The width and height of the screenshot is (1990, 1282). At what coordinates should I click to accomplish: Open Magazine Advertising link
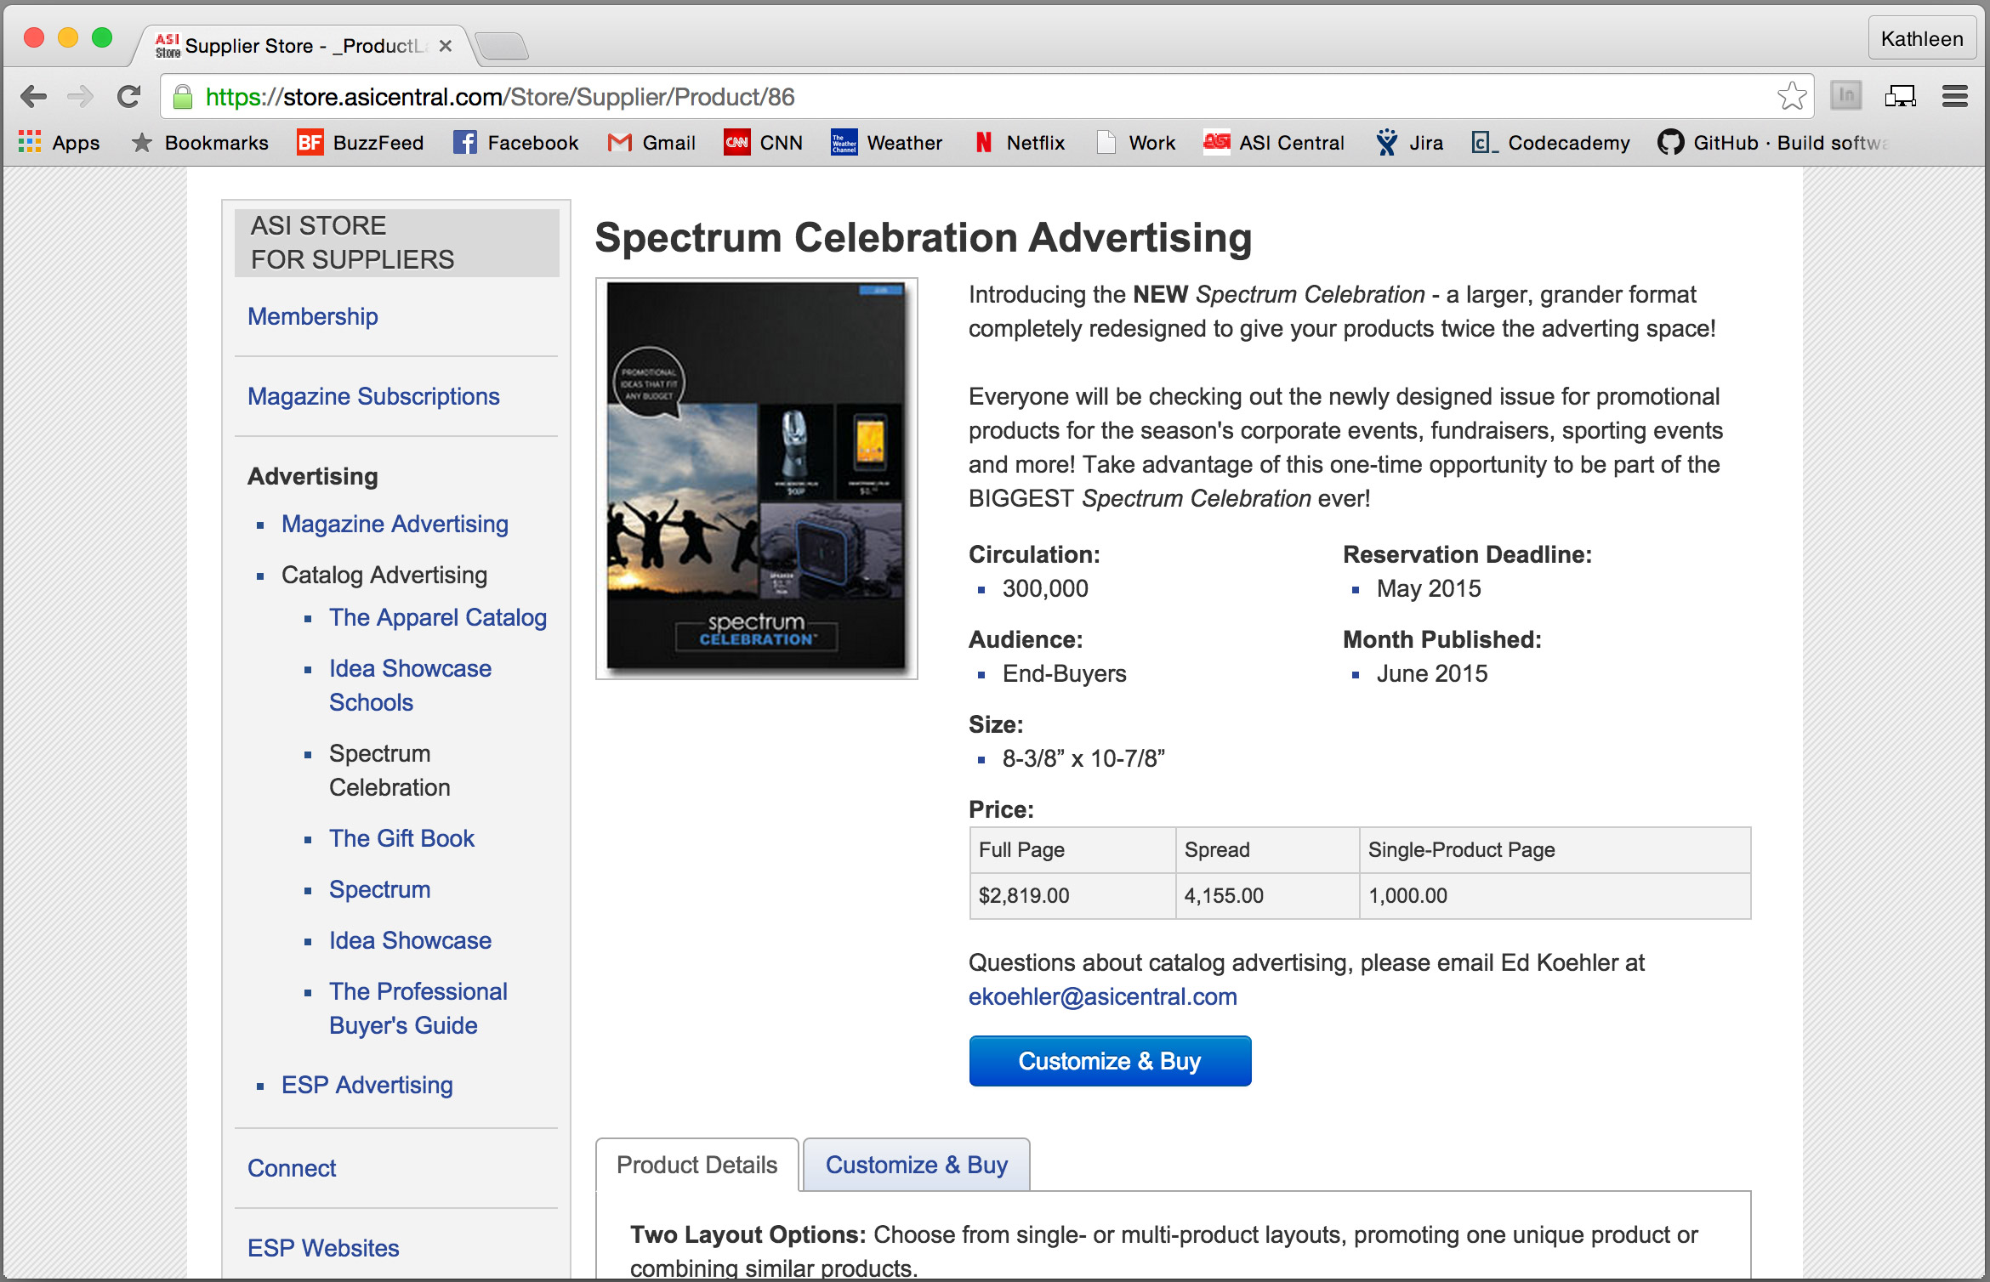point(395,524)
